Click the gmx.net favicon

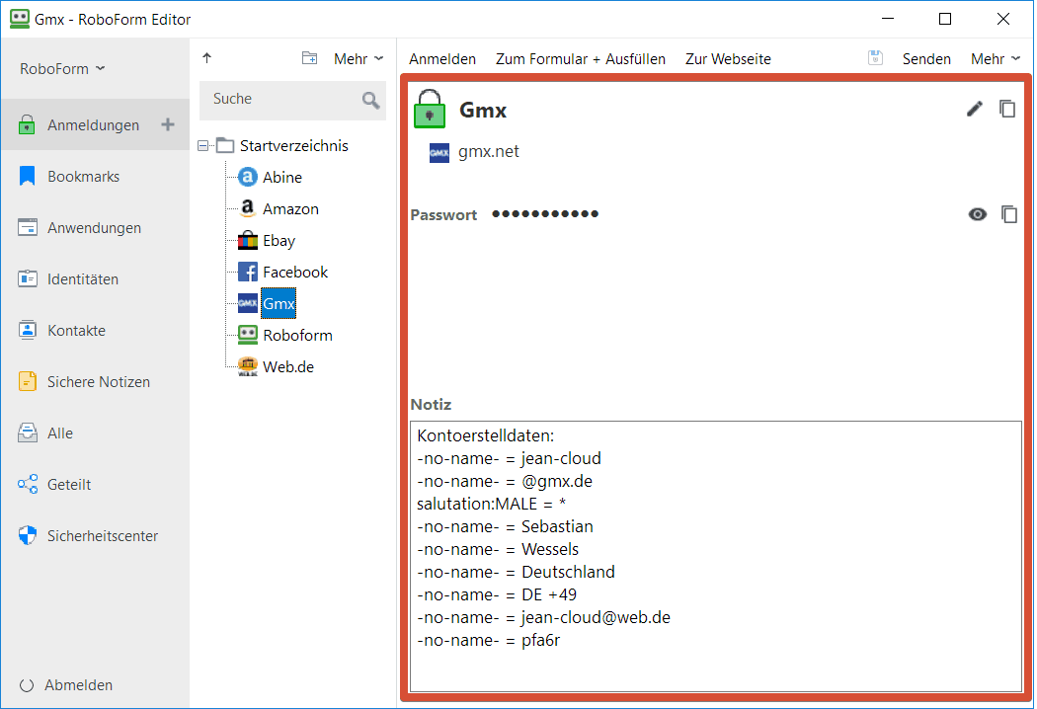439,153
